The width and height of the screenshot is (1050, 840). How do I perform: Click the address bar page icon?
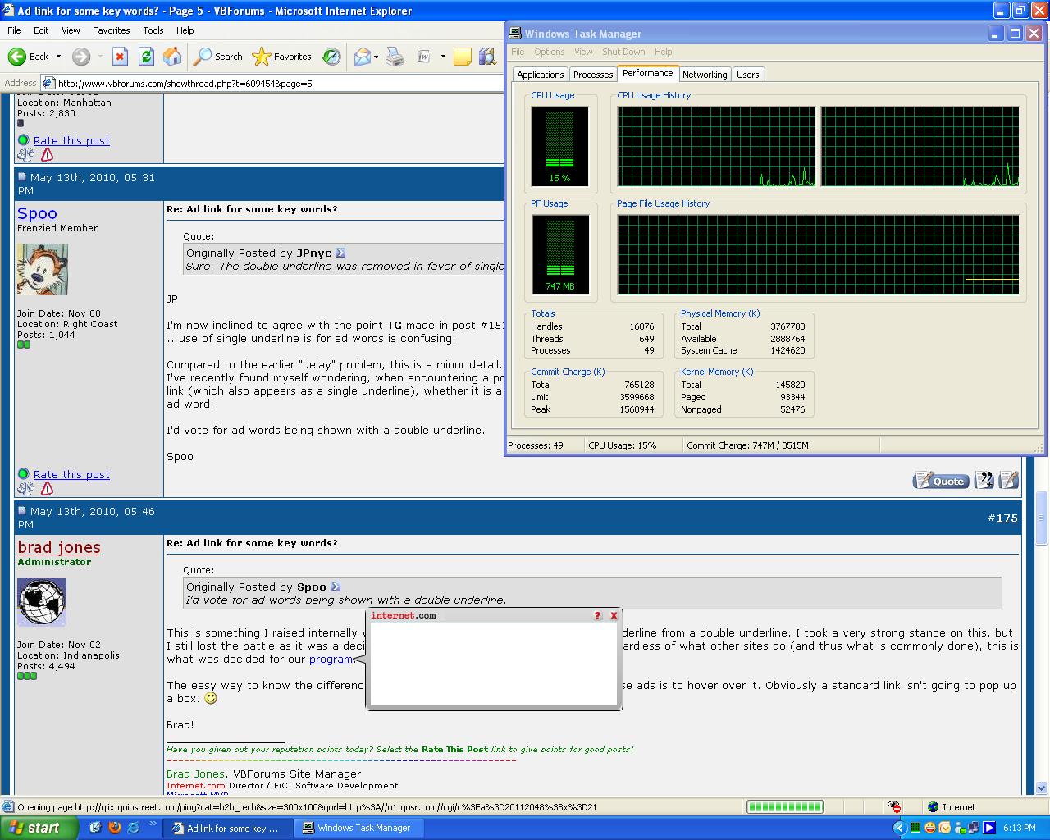pos(48,83)
